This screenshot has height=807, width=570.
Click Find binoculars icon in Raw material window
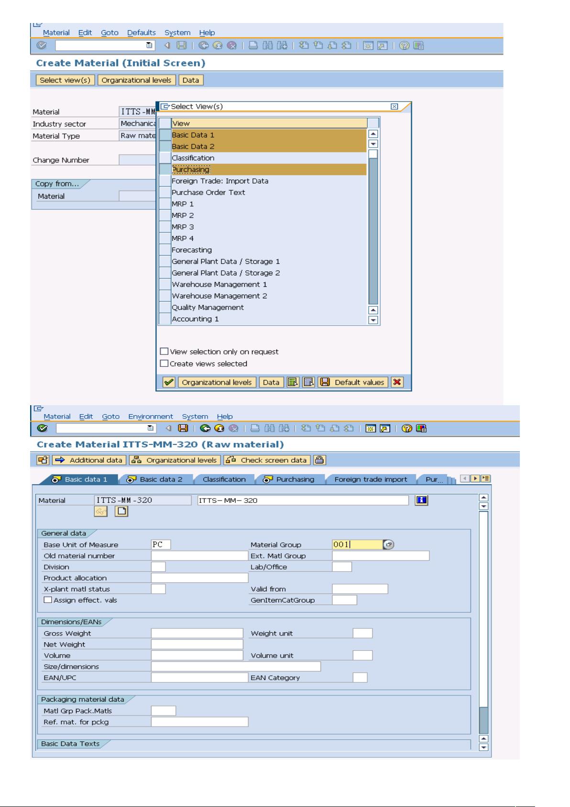point(269,428)
